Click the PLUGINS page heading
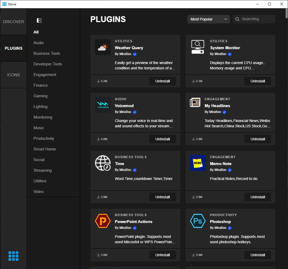Viewport: 288px width, 269px height. pos(108,19)
